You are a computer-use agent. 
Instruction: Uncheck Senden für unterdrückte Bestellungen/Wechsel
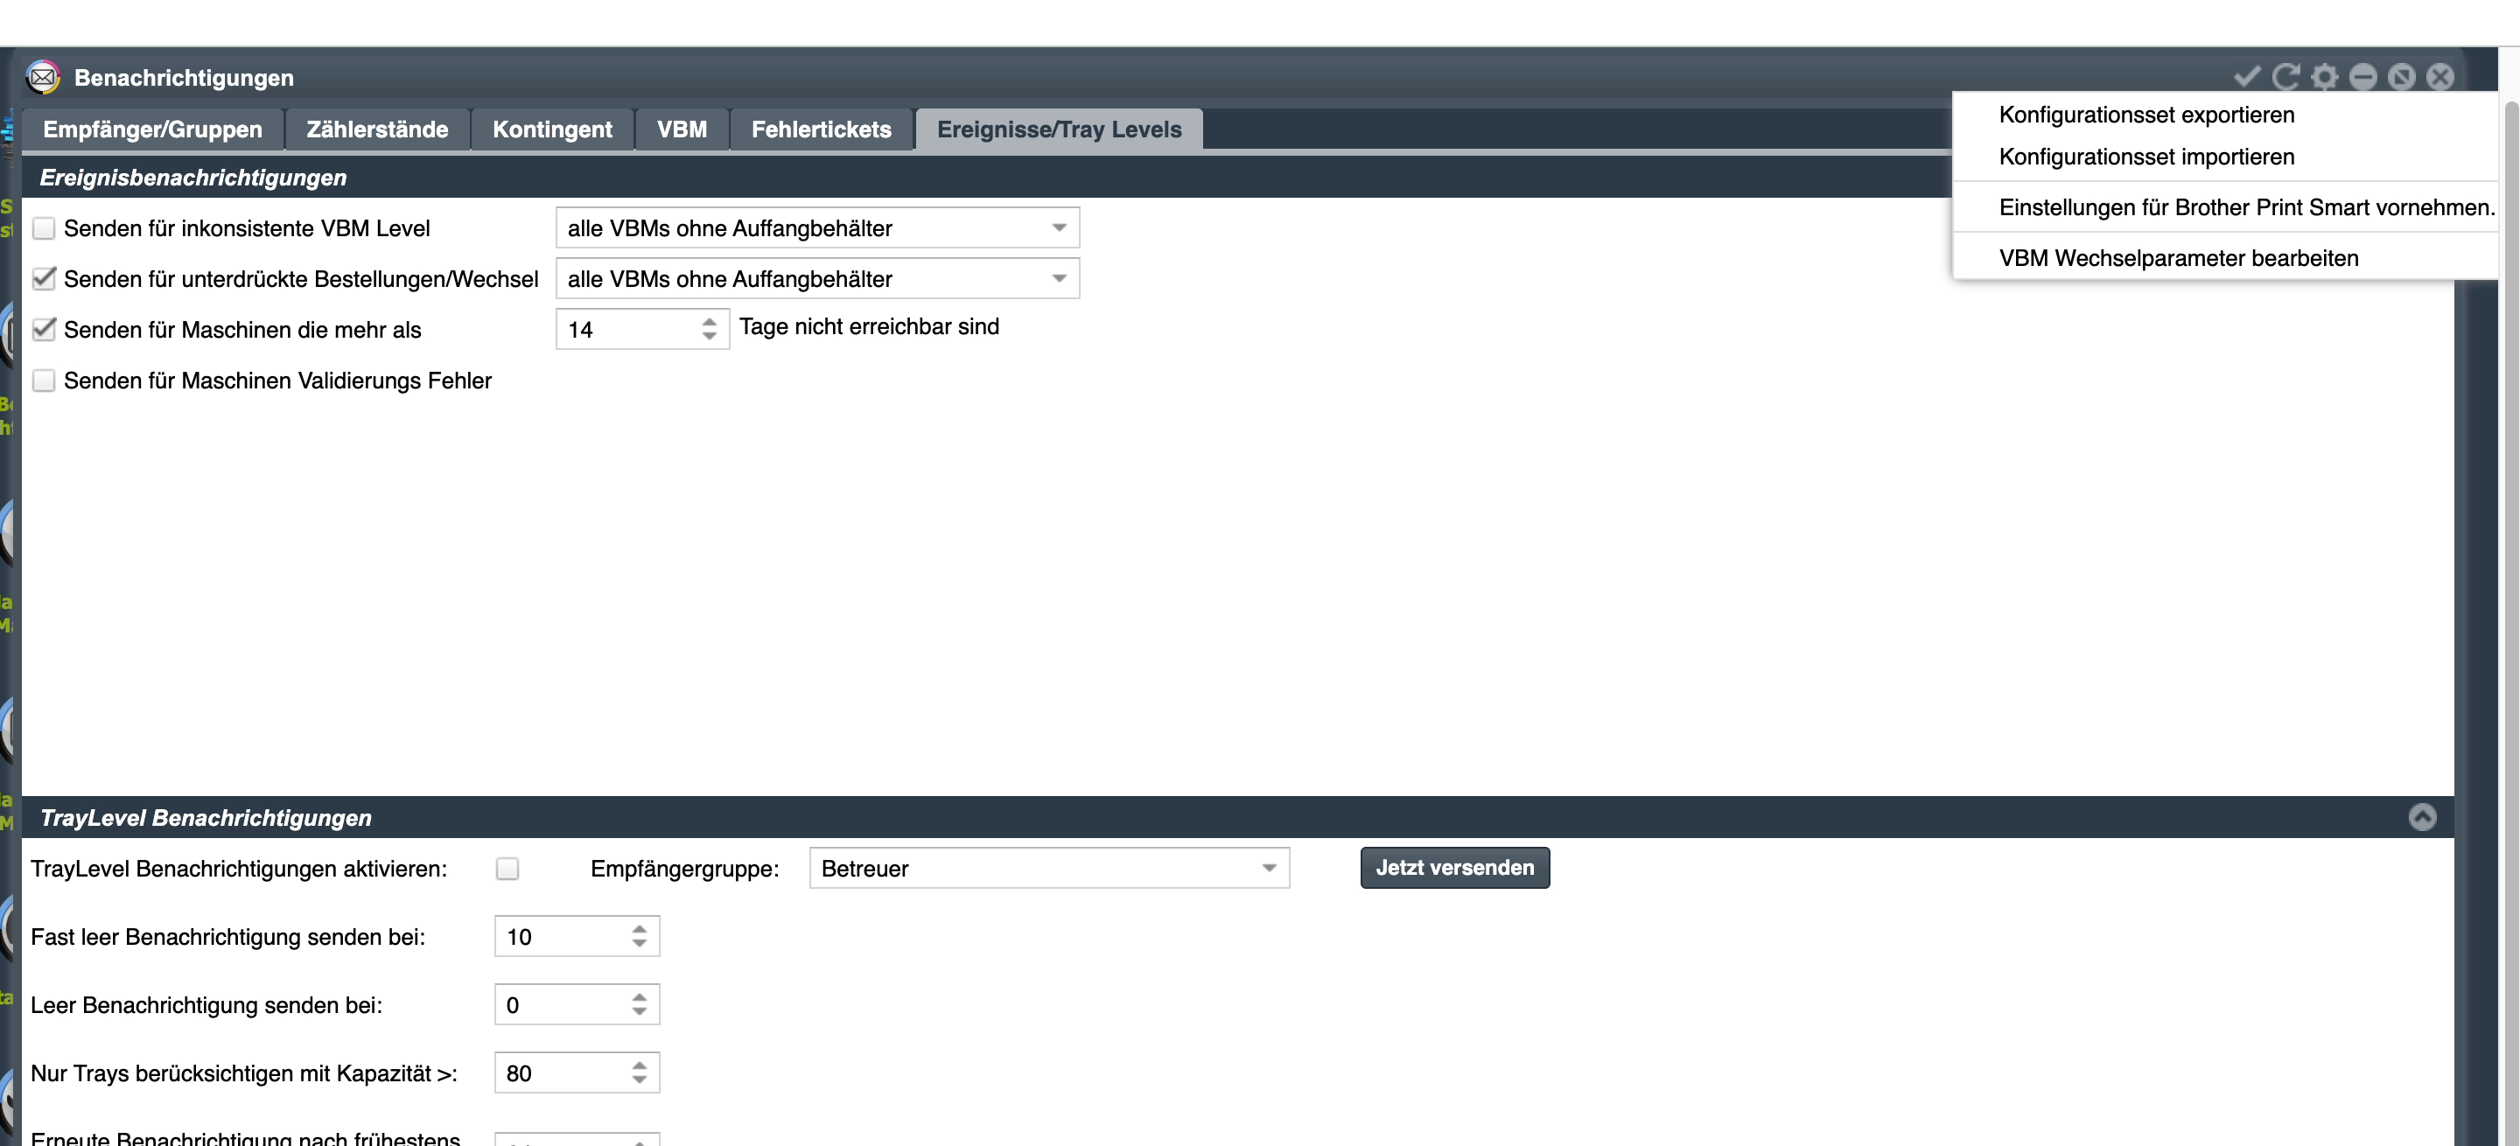coord(43,279)
